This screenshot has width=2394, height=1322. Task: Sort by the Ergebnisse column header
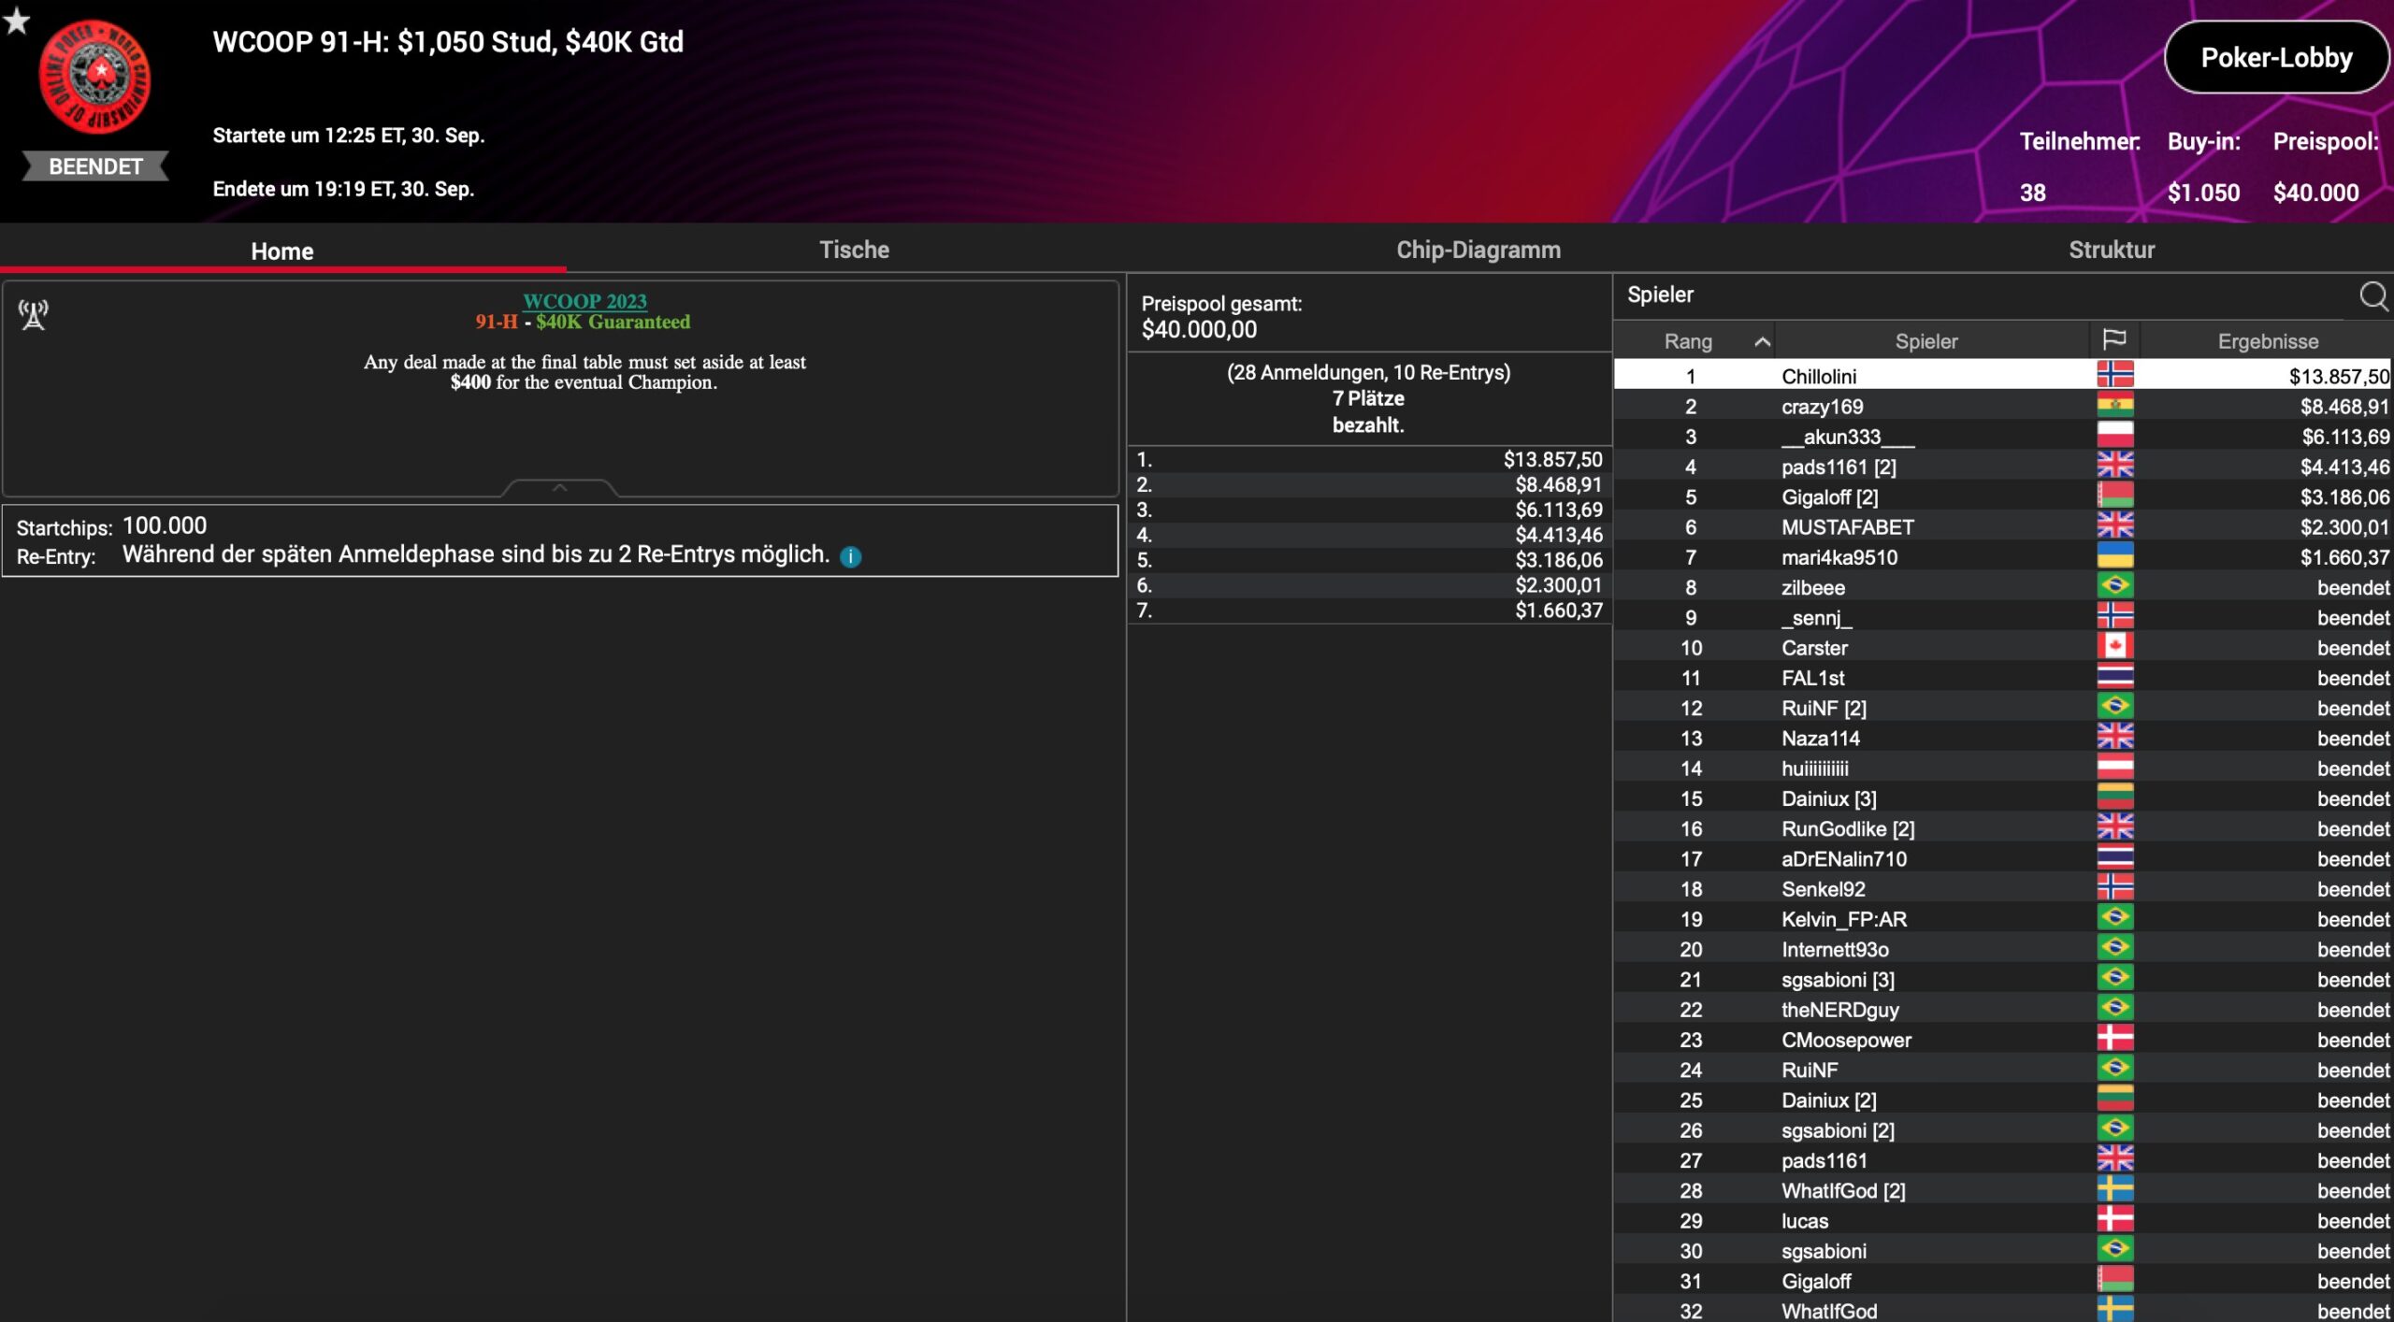pyautogui.click(x=2267, y=341)
